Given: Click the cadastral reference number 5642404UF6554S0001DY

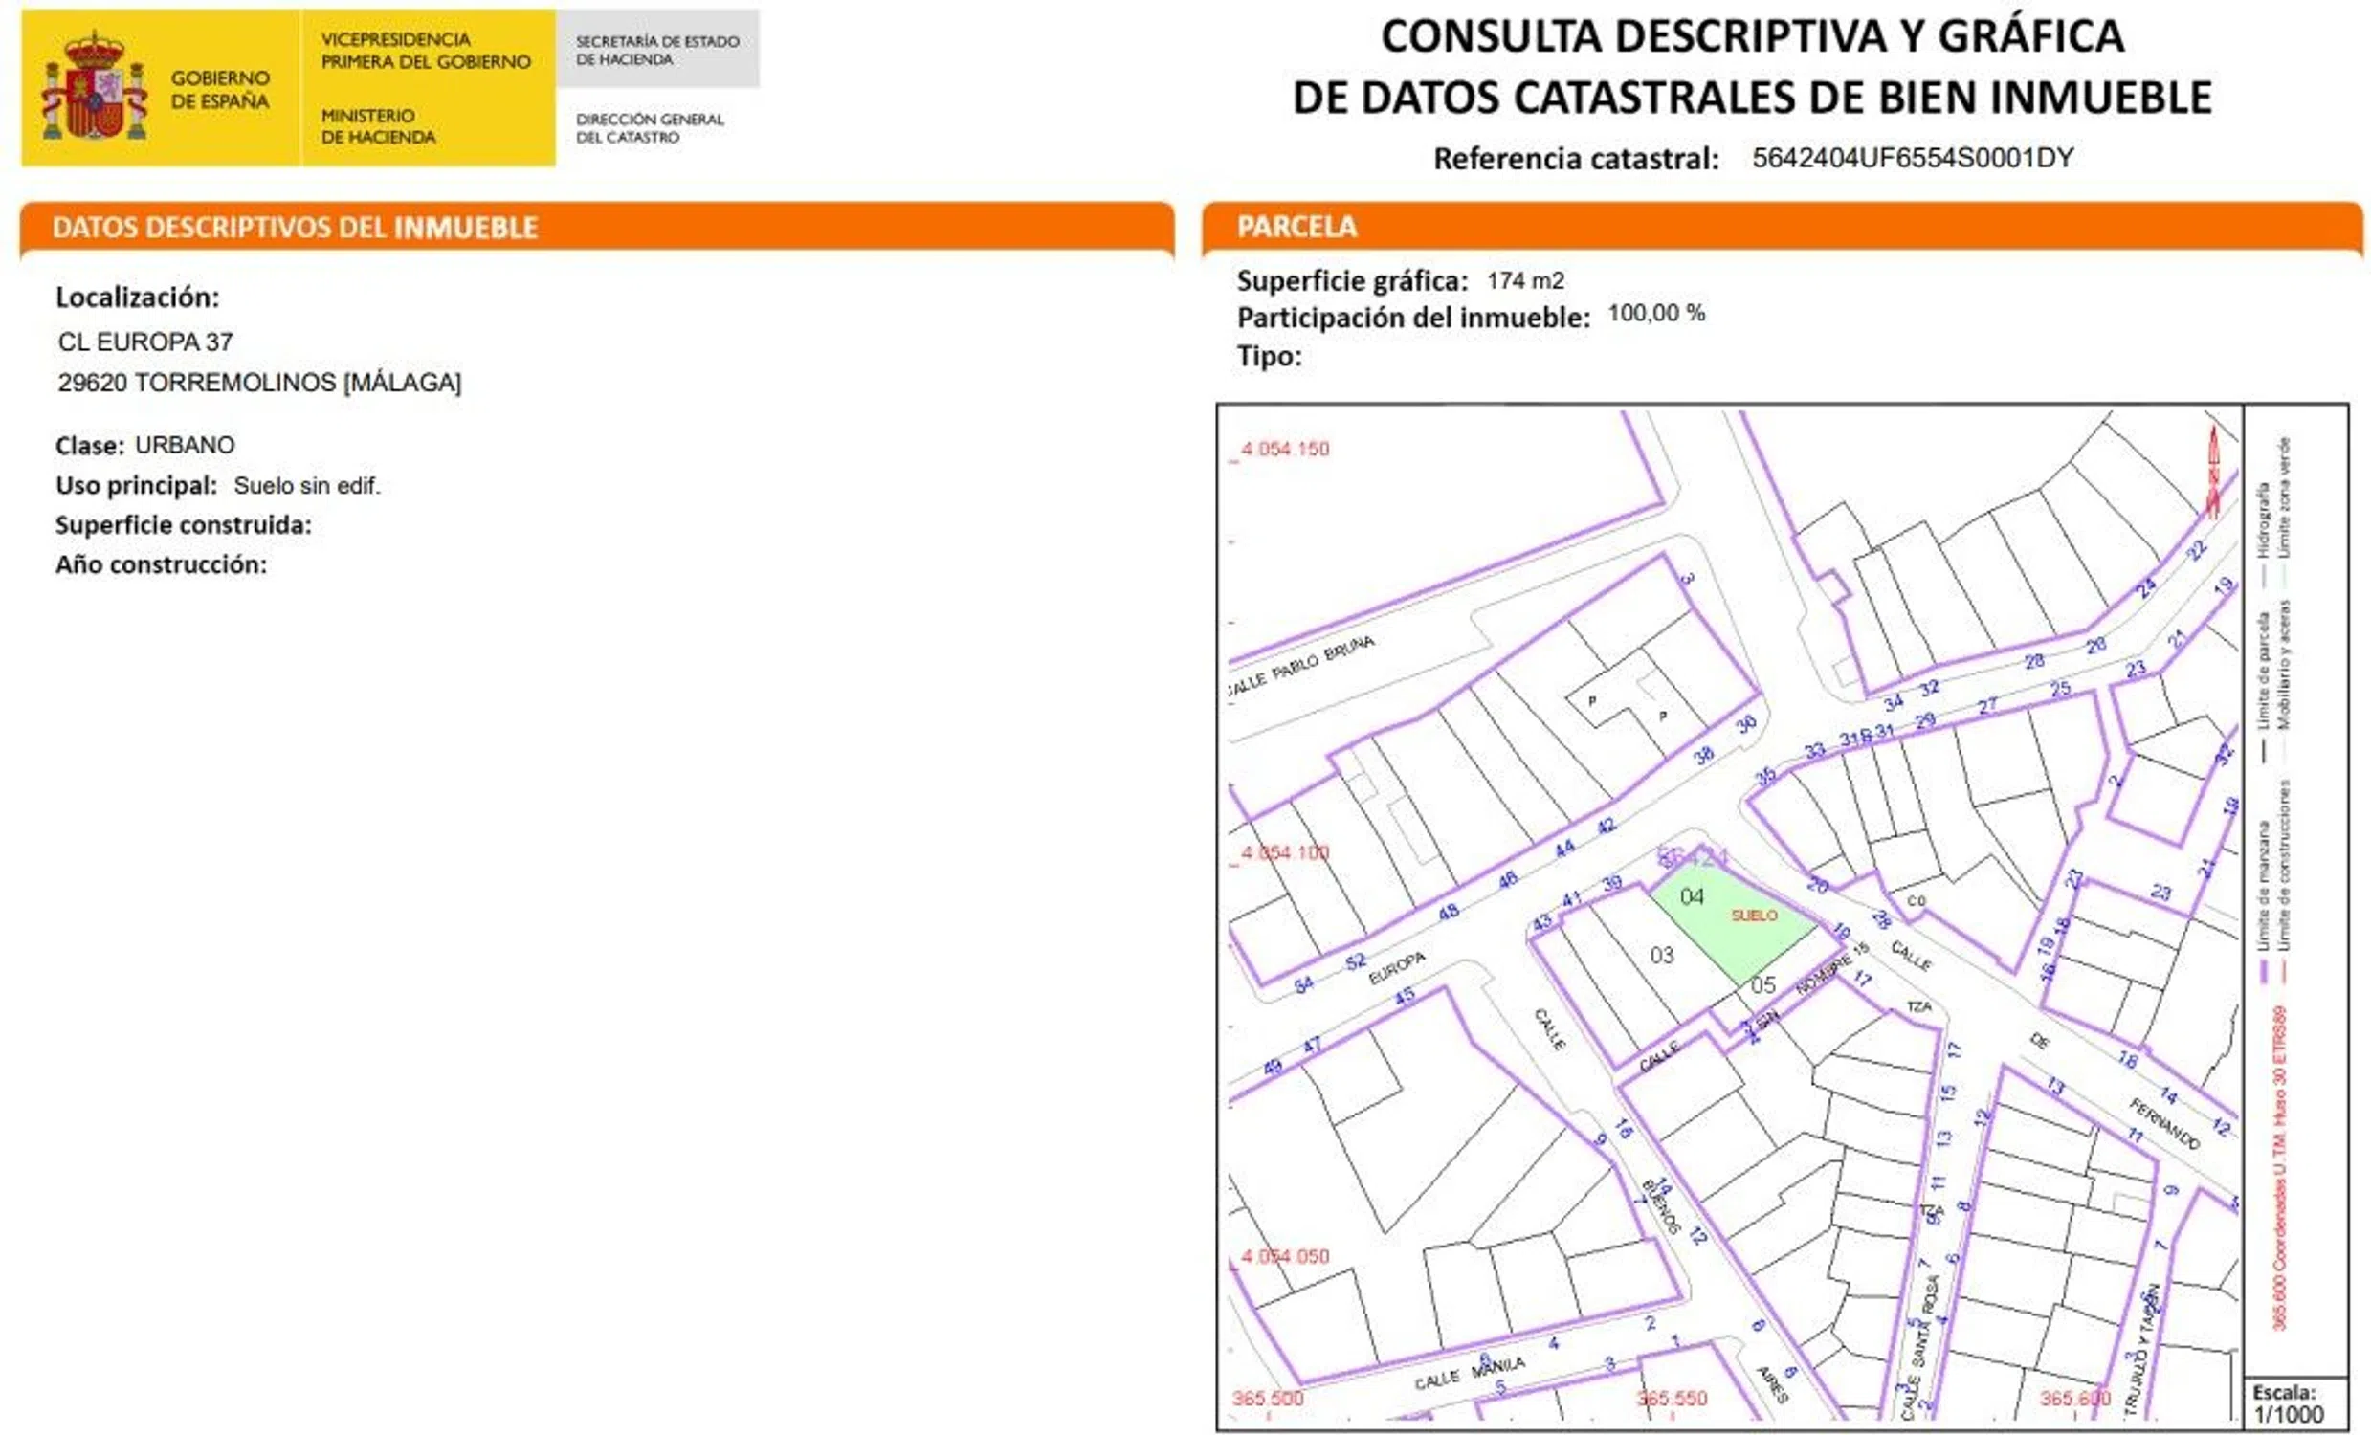Looking at the screenshot, I should 1912,158.
